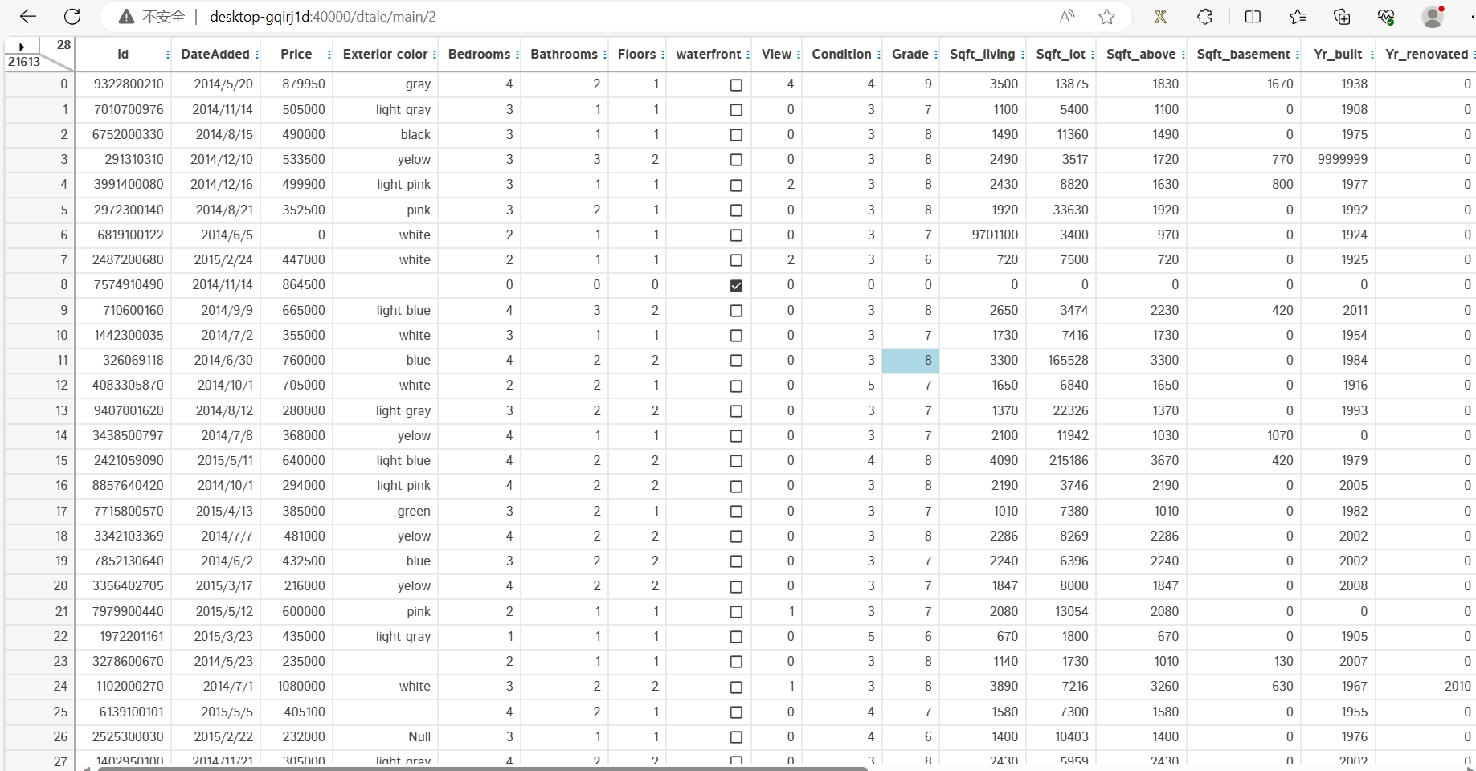Select id cell 9322800210
The width and height of the screenshot is (1476, 771).
click(x=123, y=84)
